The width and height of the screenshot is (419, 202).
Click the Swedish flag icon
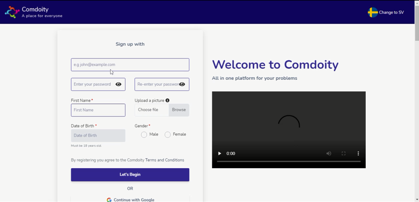pos(372,12)
